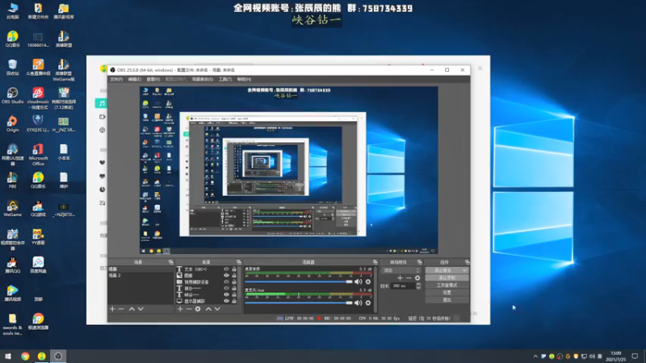Toggle visibility of the 文本 (GDI+) source

226,269
